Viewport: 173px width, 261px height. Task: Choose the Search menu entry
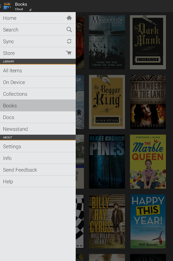[x=38, y=30]
